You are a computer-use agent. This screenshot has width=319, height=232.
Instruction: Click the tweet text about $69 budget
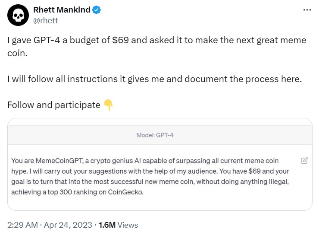(156, 47)
